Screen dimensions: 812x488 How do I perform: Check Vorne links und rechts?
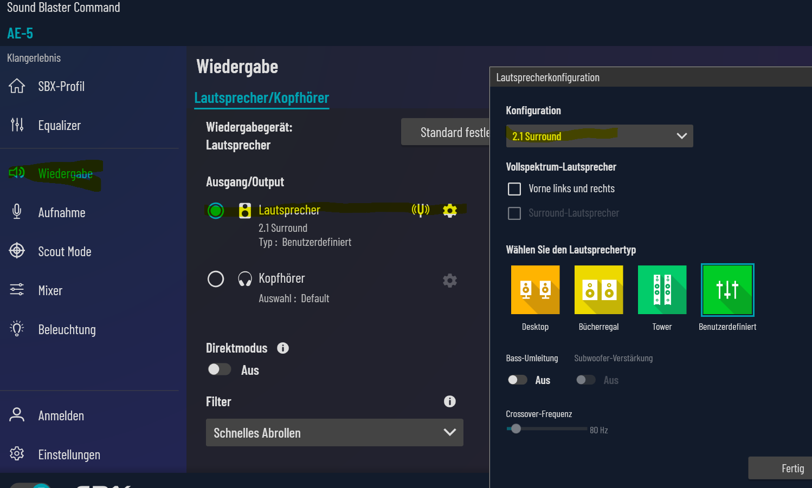click(514, 189)
